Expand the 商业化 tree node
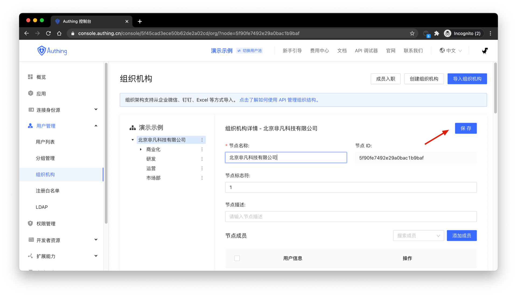The height and width of the screenshot is (296, 517). 141,149
